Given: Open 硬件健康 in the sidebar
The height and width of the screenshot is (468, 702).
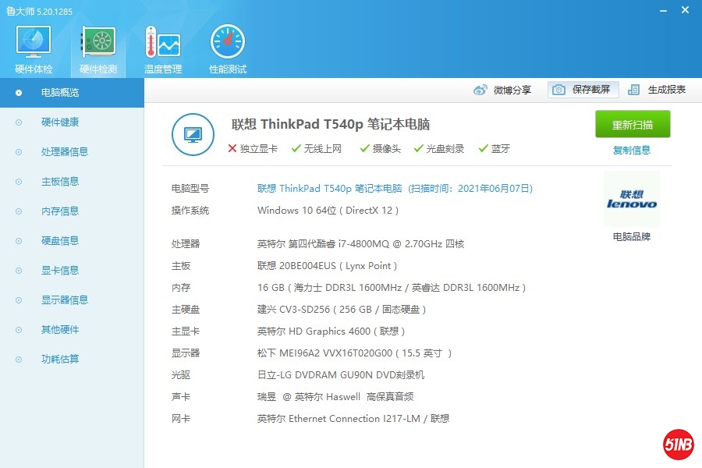Looking at the screenshot, I should 60,122.
